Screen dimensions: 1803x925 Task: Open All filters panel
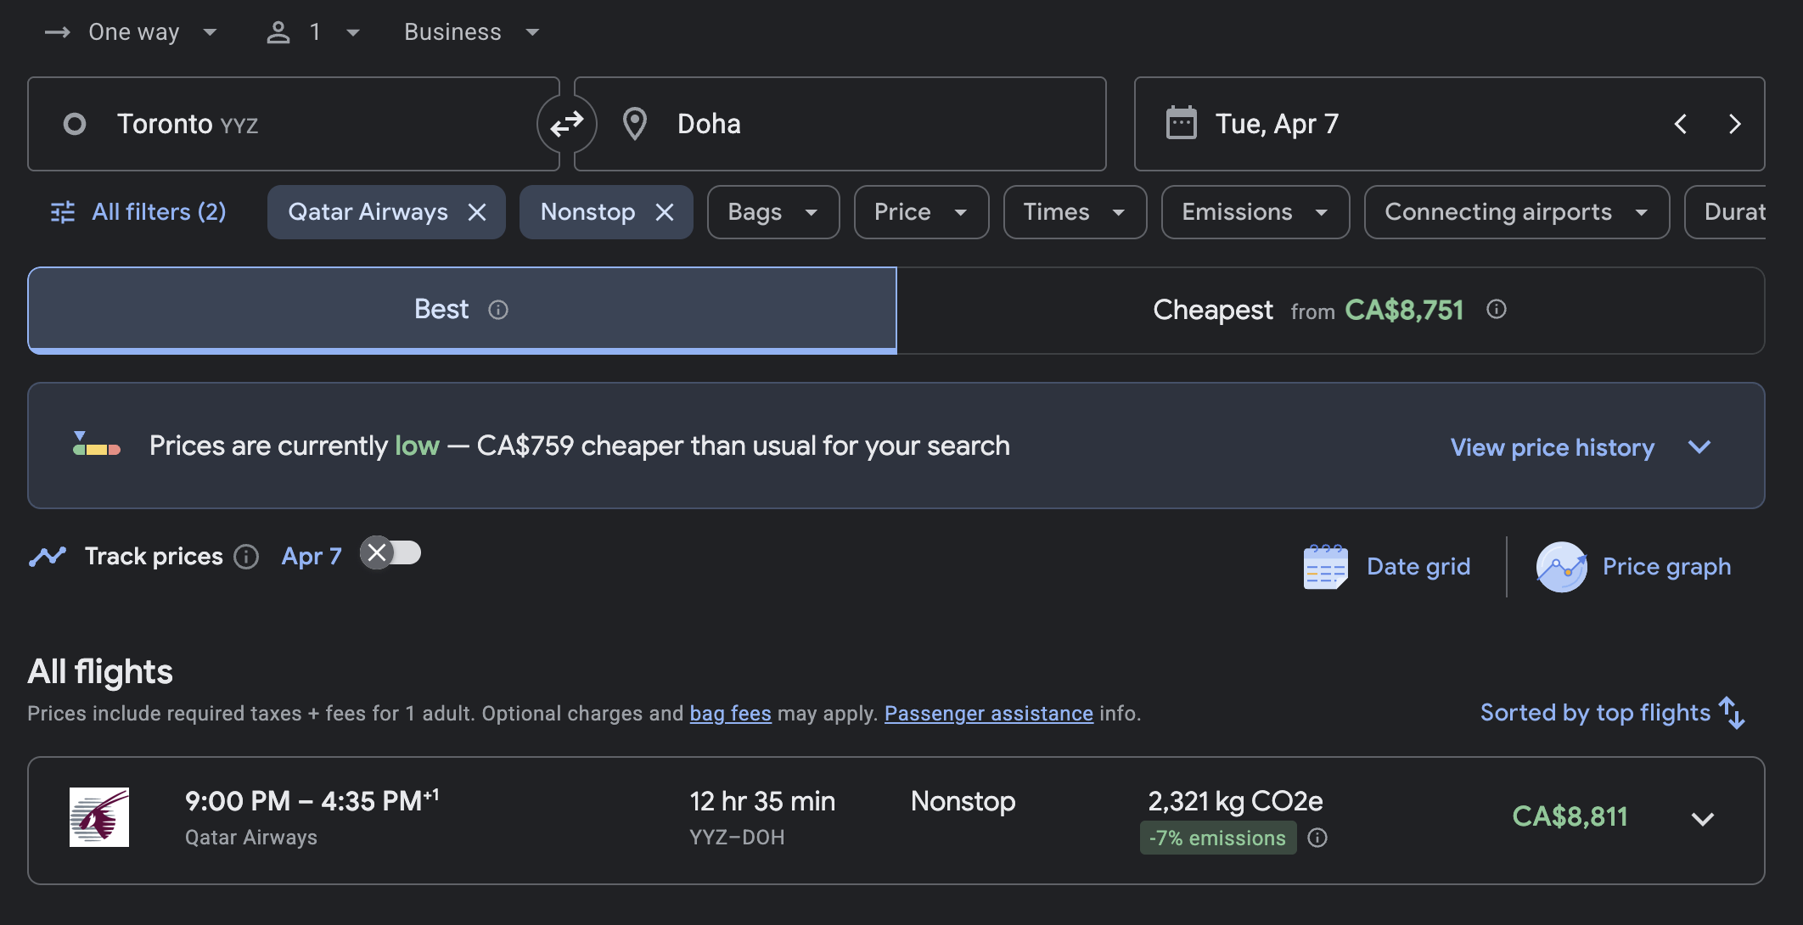139,212
